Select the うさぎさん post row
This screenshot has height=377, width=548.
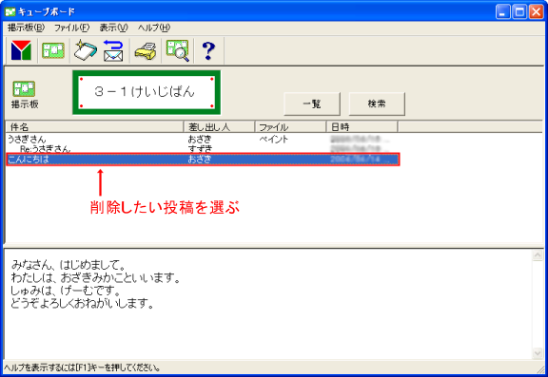[x=203, y=140]
